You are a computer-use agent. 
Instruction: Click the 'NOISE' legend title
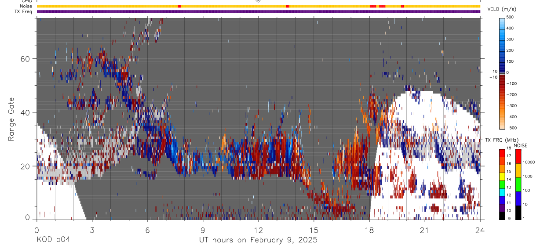(x=520, y=145)
